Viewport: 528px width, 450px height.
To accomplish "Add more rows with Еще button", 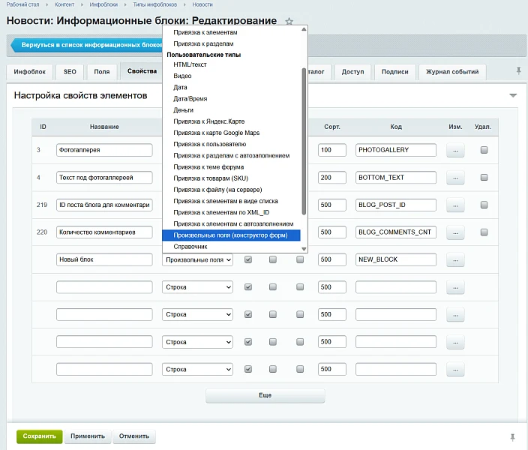I will pyautogui.click(x=265, y=395).
